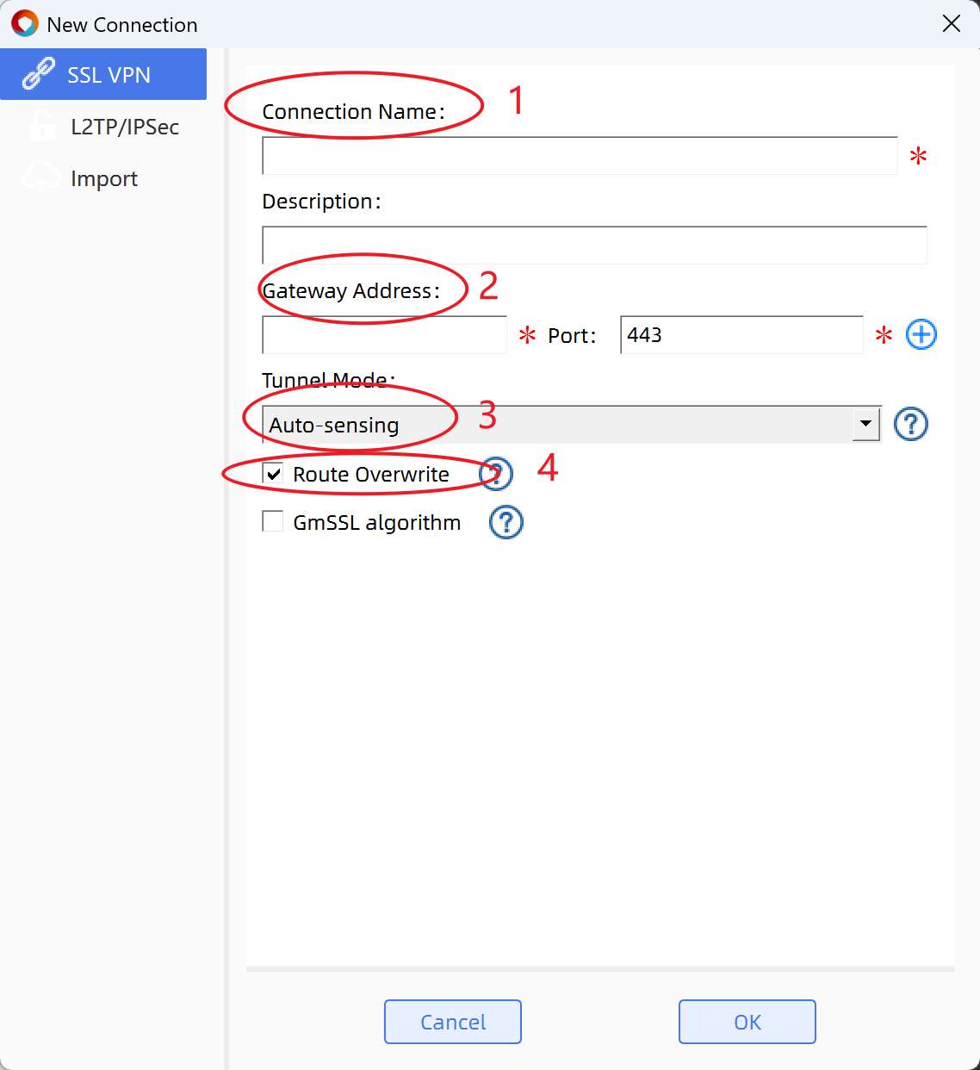Click the Import cloud icon
980x1070 pixels.
40,177
